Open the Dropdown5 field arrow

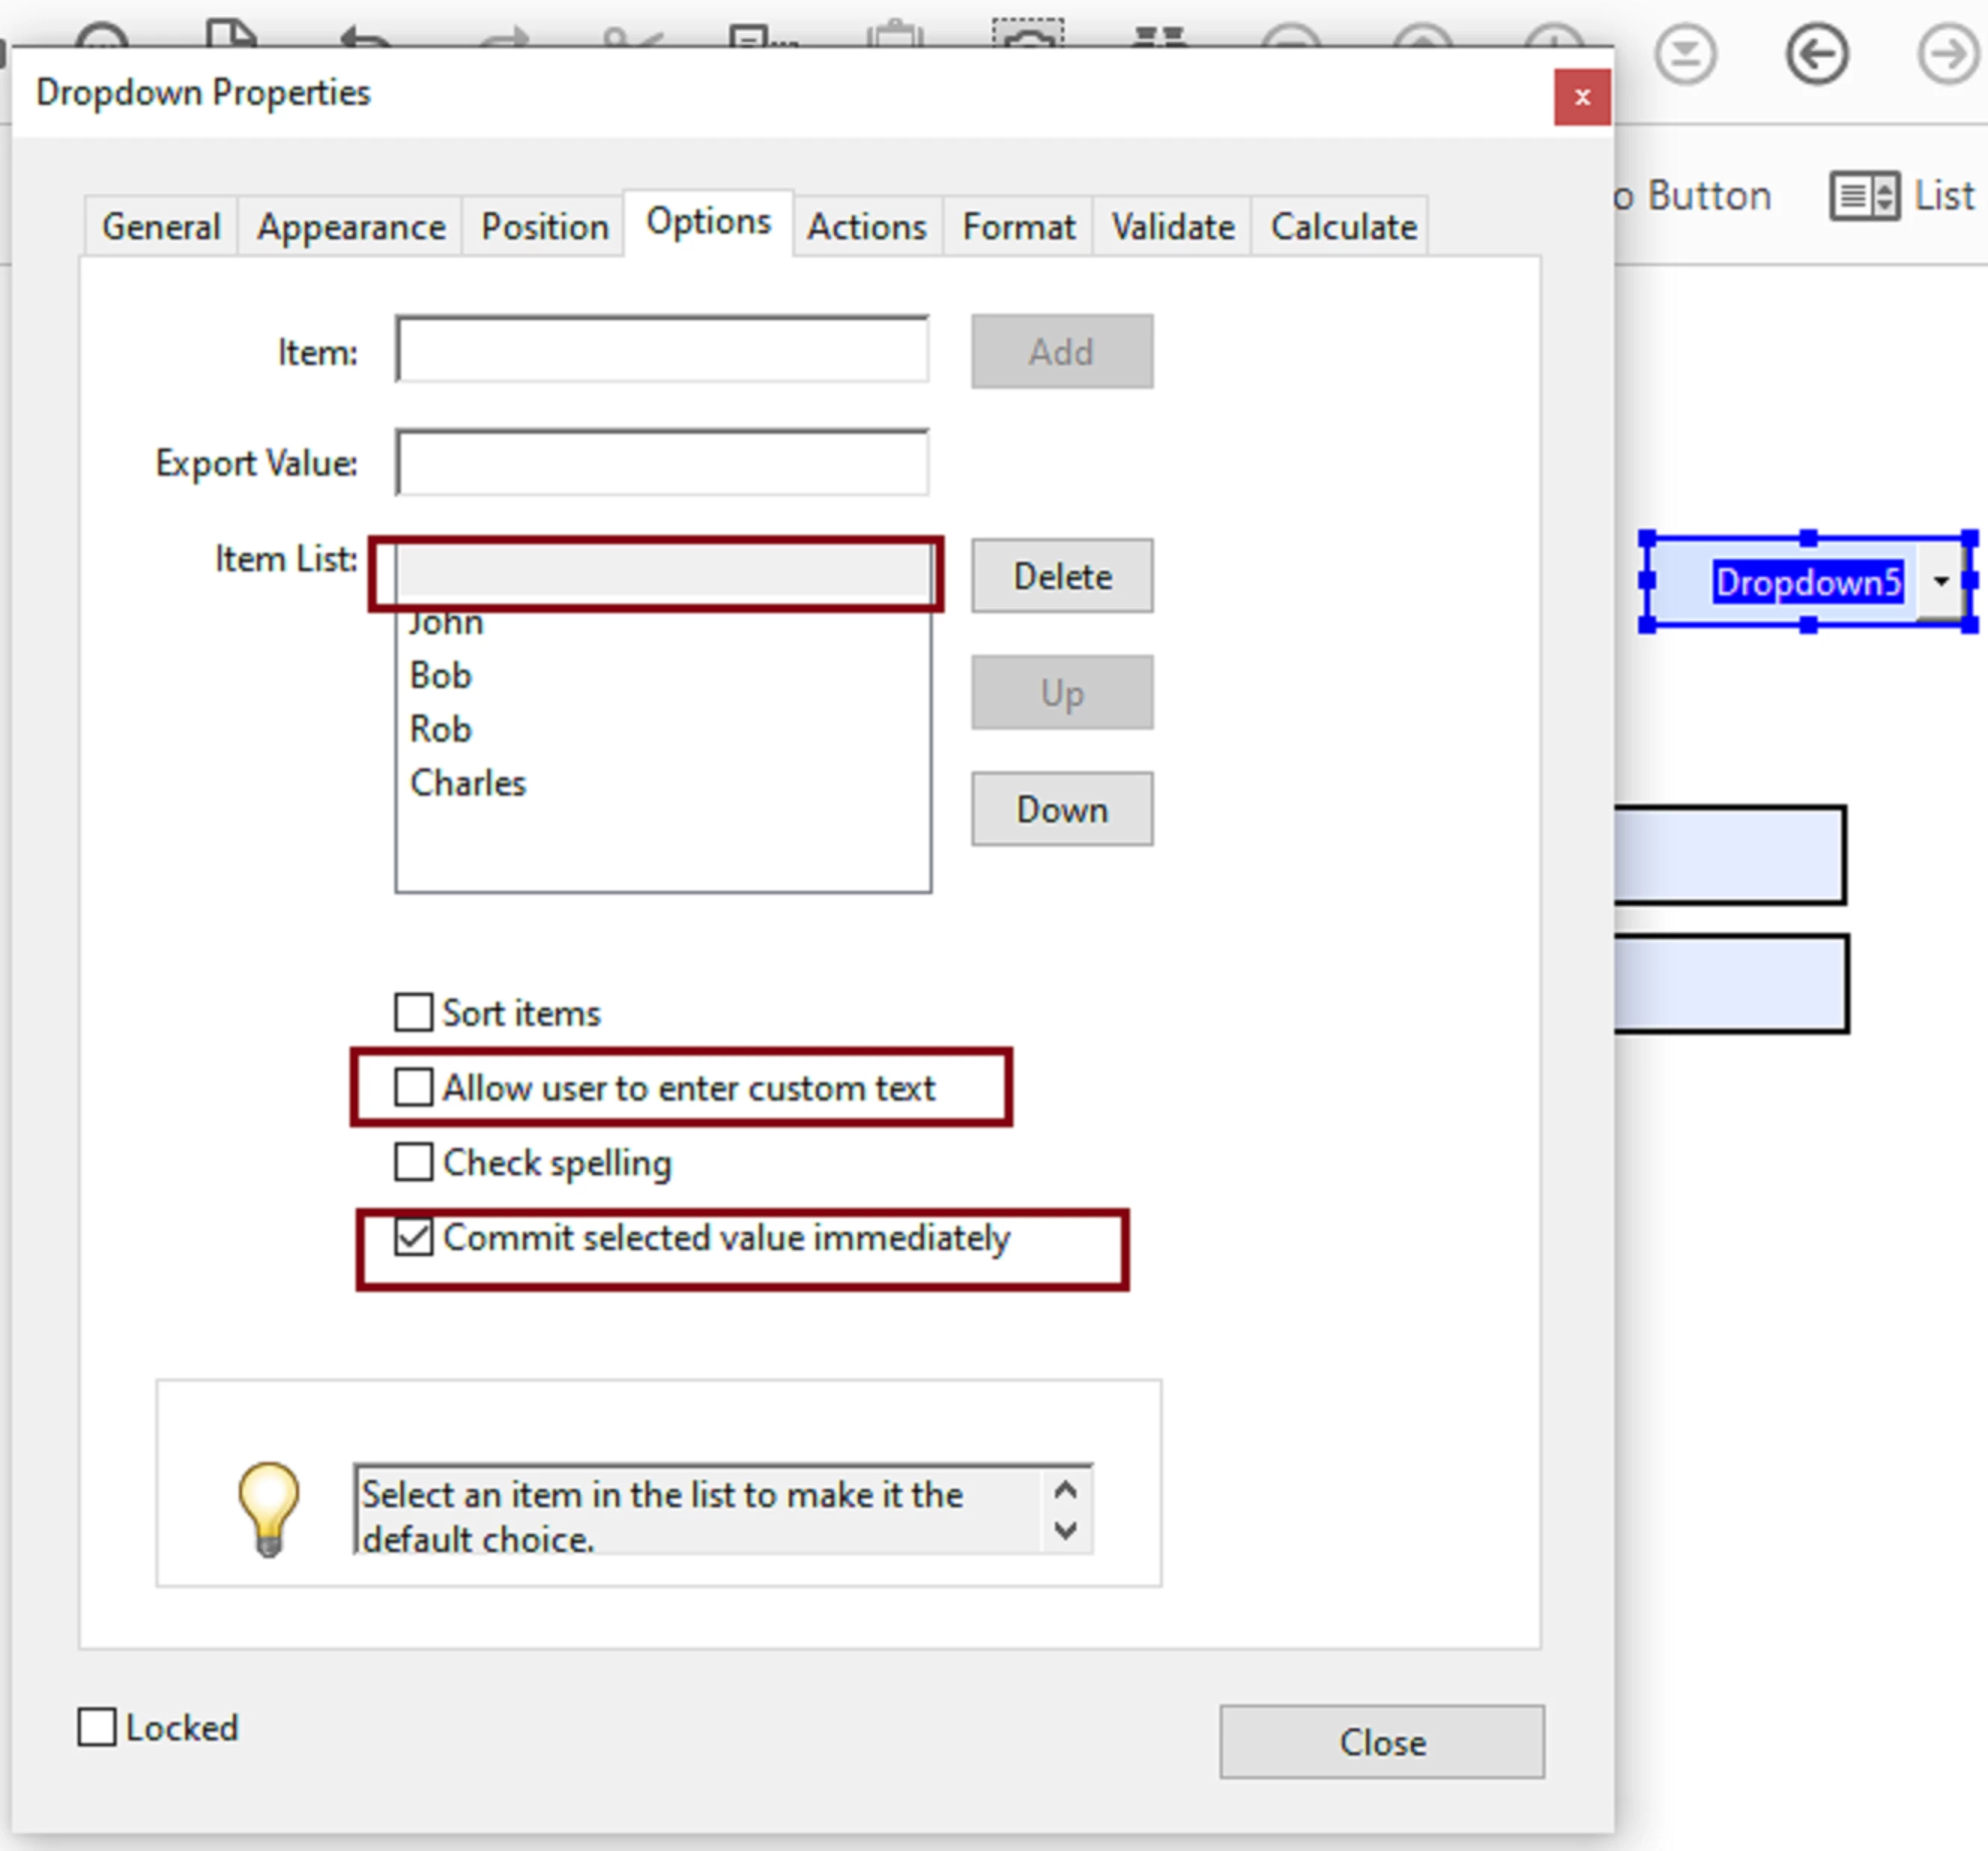pyautogui.click(x=1940, y=582)
